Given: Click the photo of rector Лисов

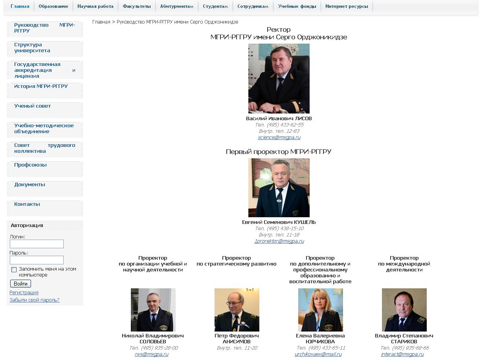Looking at the screenshot, I should click(x=279, y=79).
